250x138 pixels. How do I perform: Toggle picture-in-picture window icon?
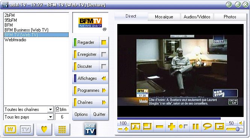click(220, 126)
